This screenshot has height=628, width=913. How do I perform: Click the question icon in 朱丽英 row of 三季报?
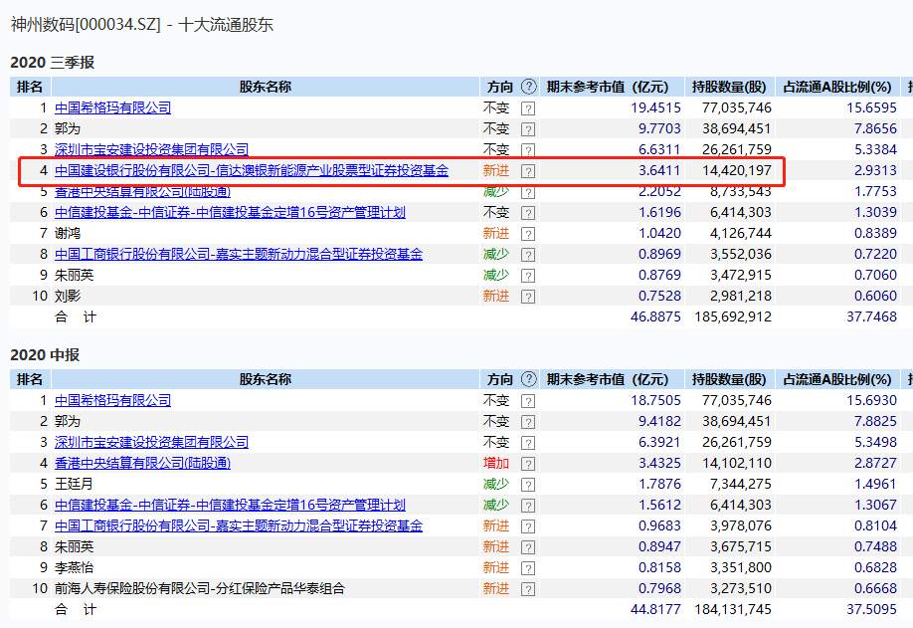(528, 276)
